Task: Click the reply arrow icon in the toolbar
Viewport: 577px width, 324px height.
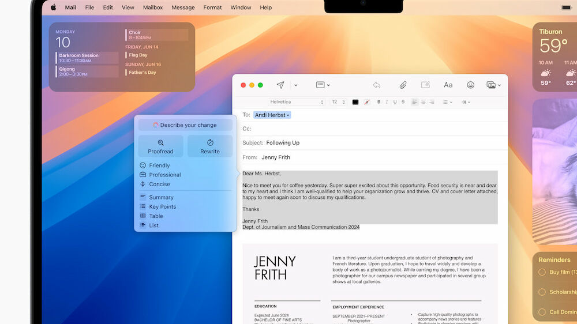Action: 376,85
